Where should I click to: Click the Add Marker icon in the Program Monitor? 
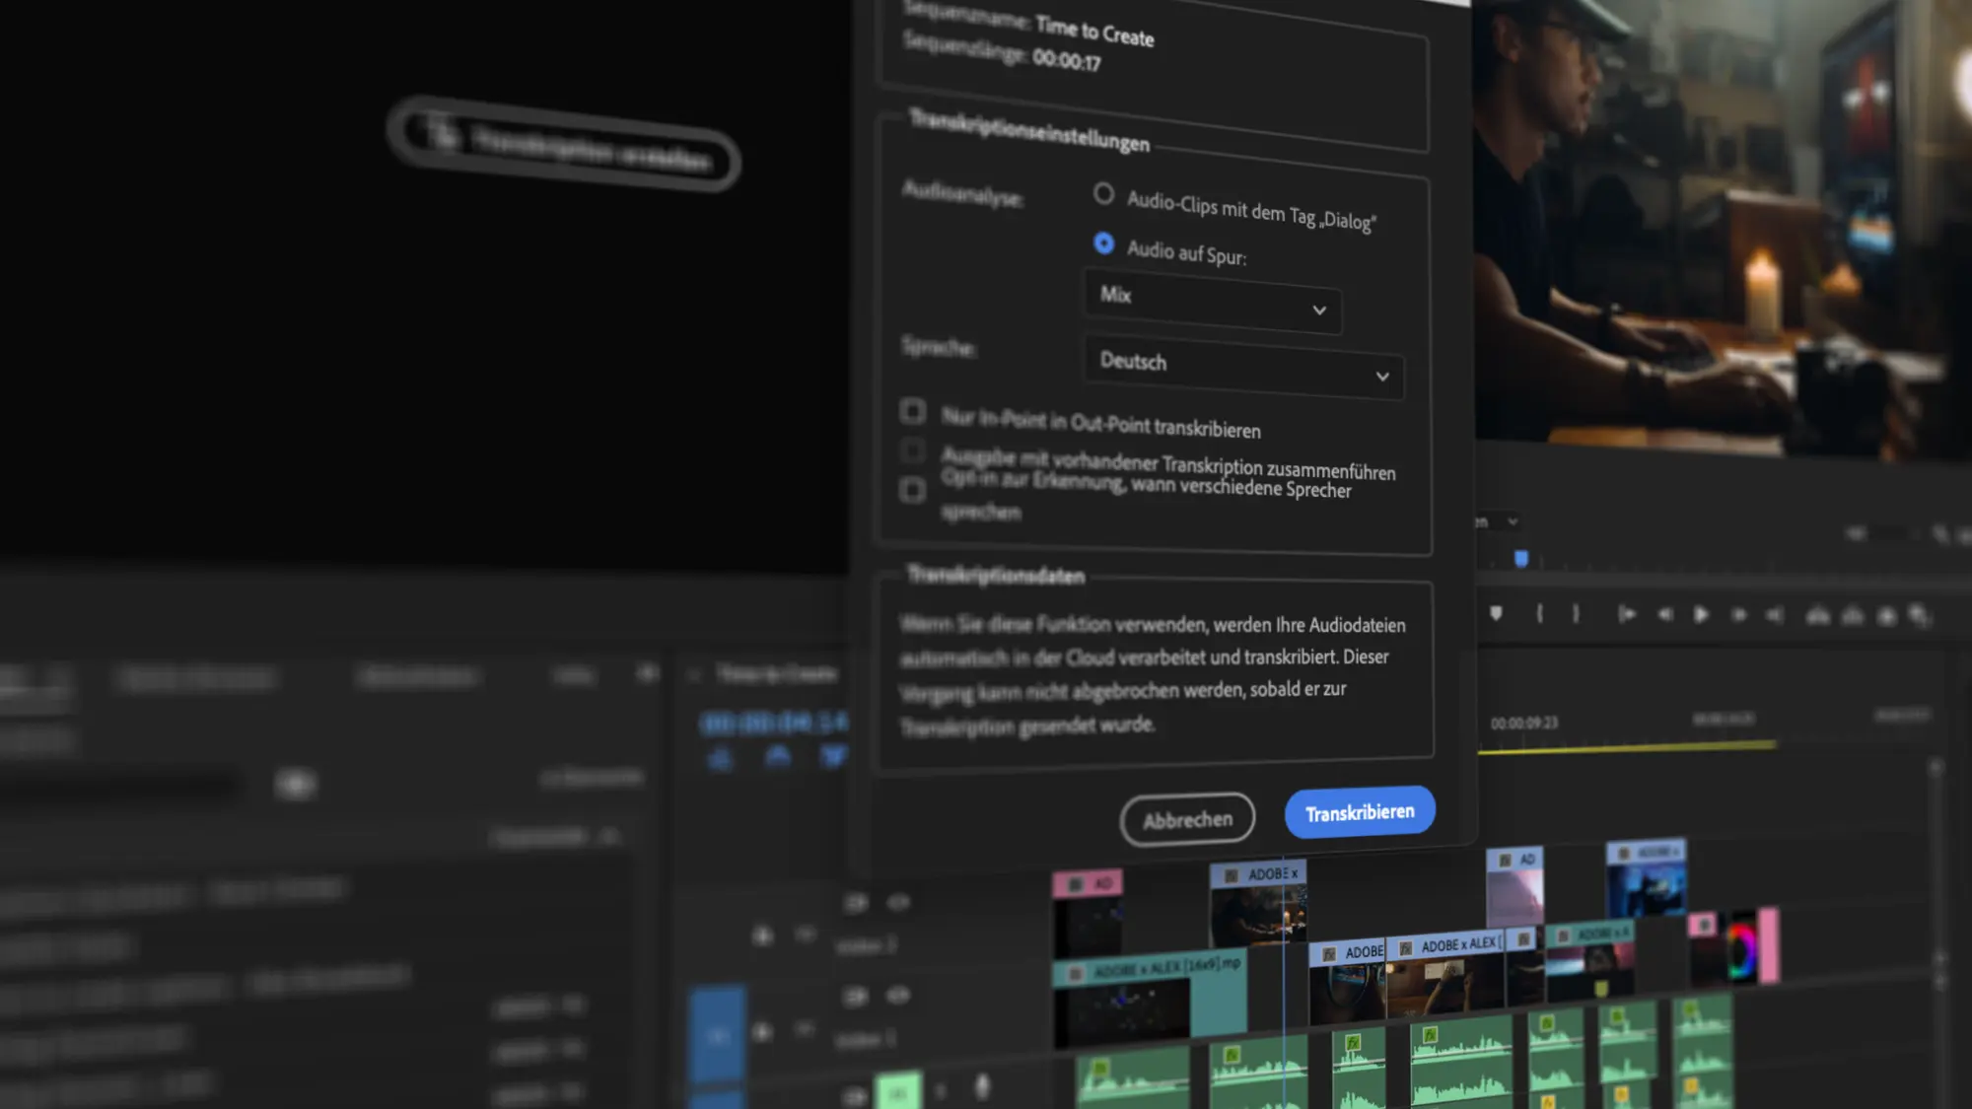click(x=1496, y=614)
